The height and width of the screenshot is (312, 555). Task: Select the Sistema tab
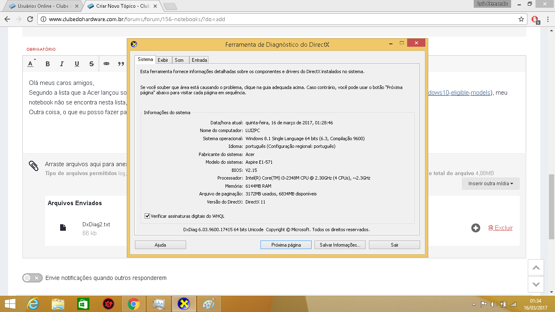point(145,59)
